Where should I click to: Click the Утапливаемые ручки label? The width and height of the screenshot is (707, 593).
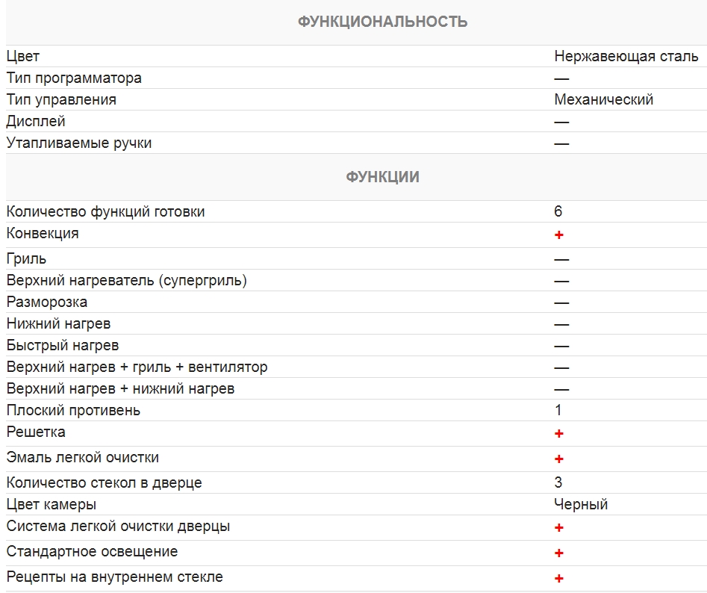pyautogui.click(x=79, y=143)
